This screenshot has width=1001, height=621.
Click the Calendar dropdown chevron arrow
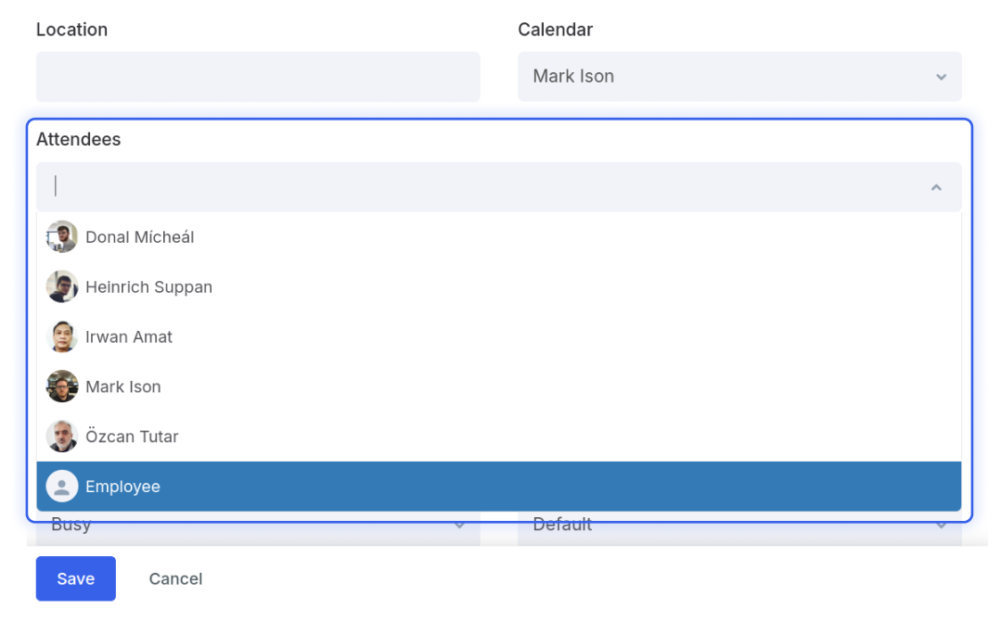pyautogui.click(x=941, y=77)
